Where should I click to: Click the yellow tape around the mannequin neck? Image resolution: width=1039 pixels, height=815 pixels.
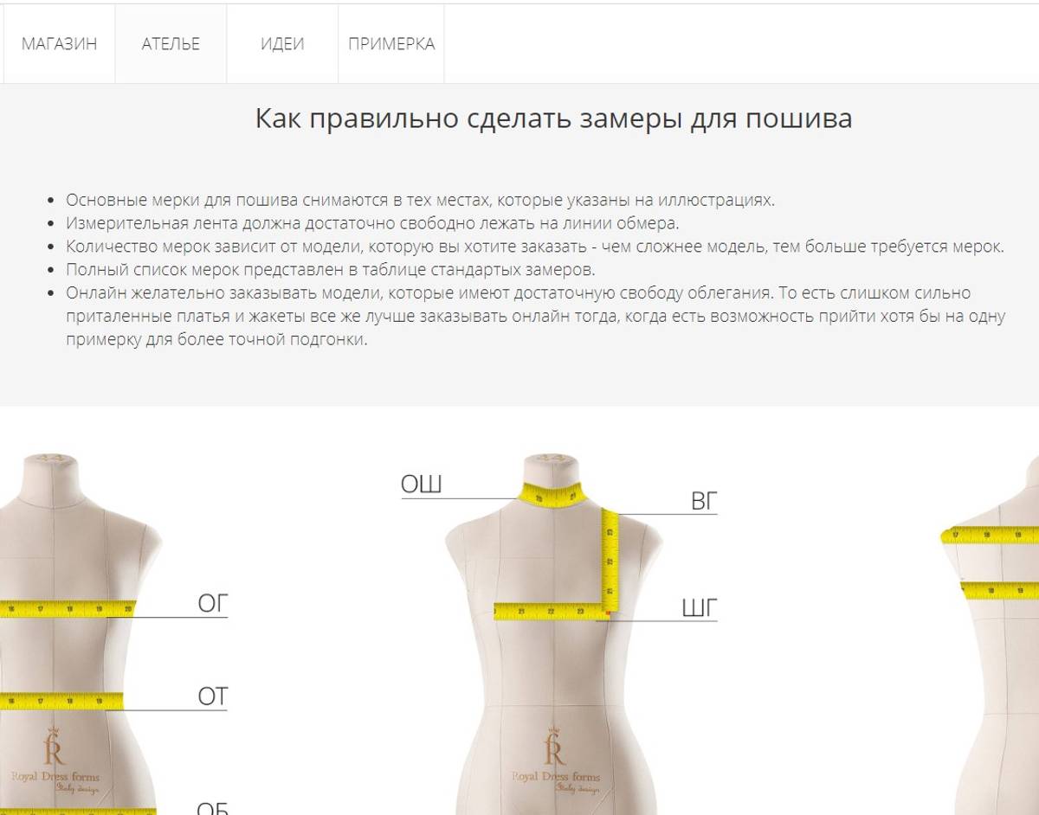click(553, 497)
